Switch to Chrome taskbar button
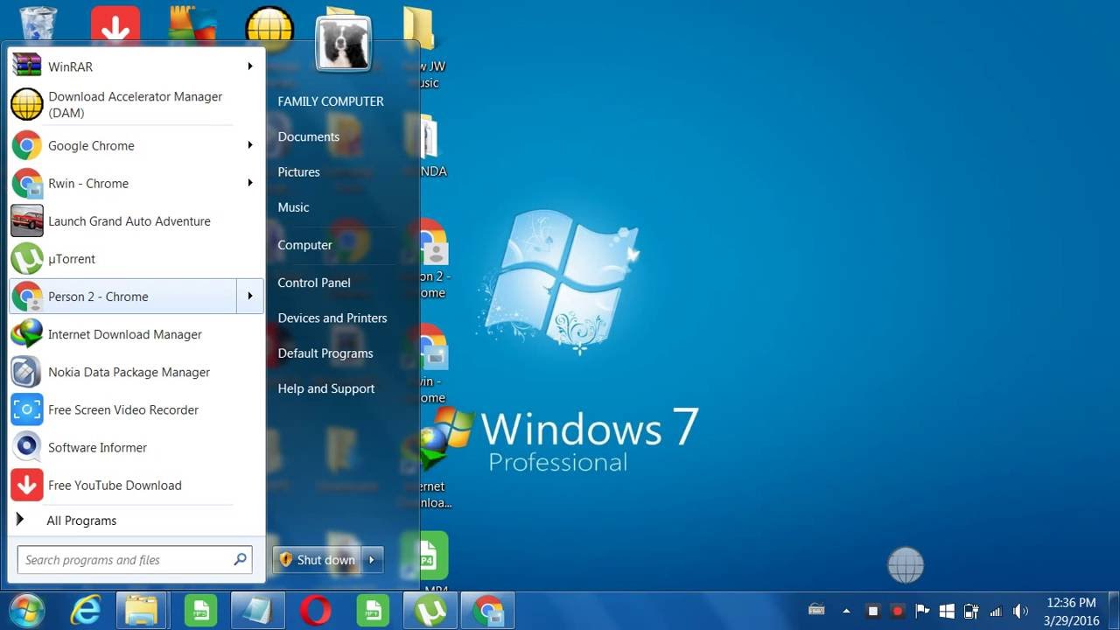This screenshot has height=630, width=1120. point(487,610)
